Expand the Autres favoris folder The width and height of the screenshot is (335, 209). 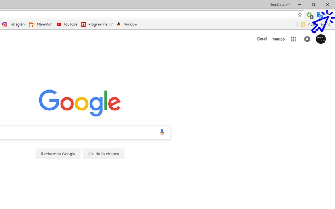coord(316,24)
